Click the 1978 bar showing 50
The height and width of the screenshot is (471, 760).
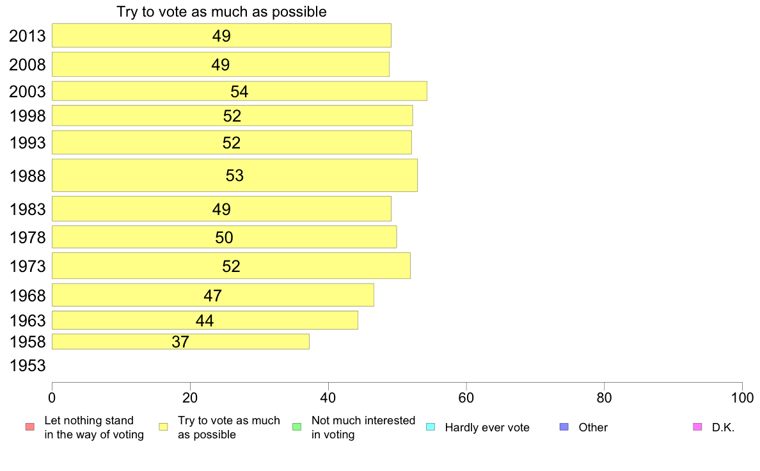(224, 237)
